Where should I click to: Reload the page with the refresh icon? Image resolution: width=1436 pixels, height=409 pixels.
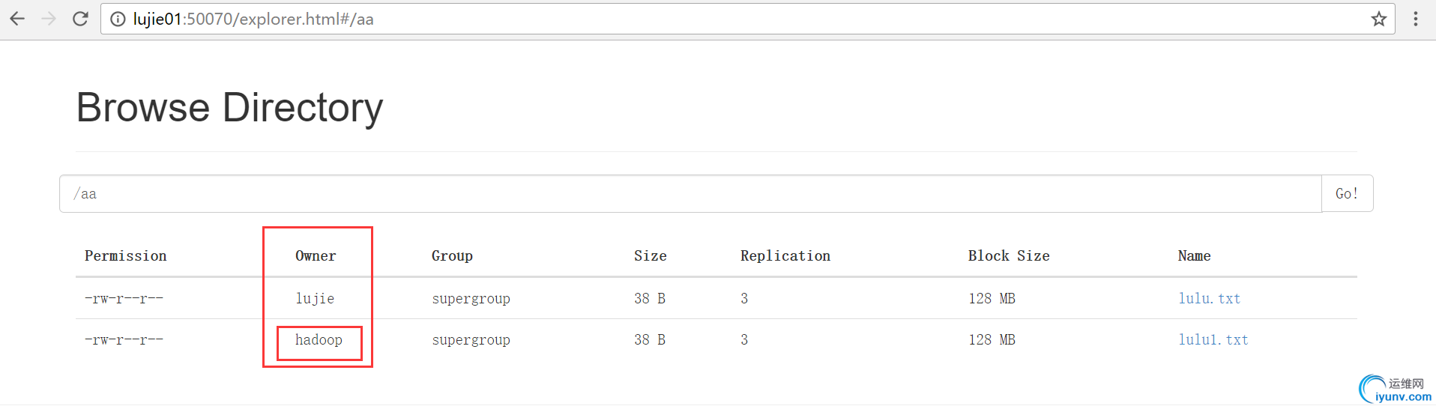click(x=80, y=19)
